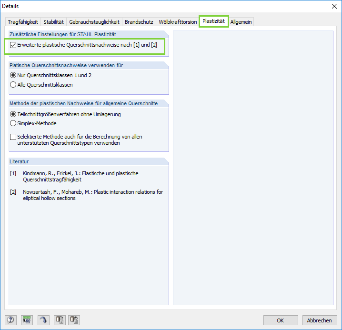
Task: Click the load default settings icon
Action: (60, 320)
